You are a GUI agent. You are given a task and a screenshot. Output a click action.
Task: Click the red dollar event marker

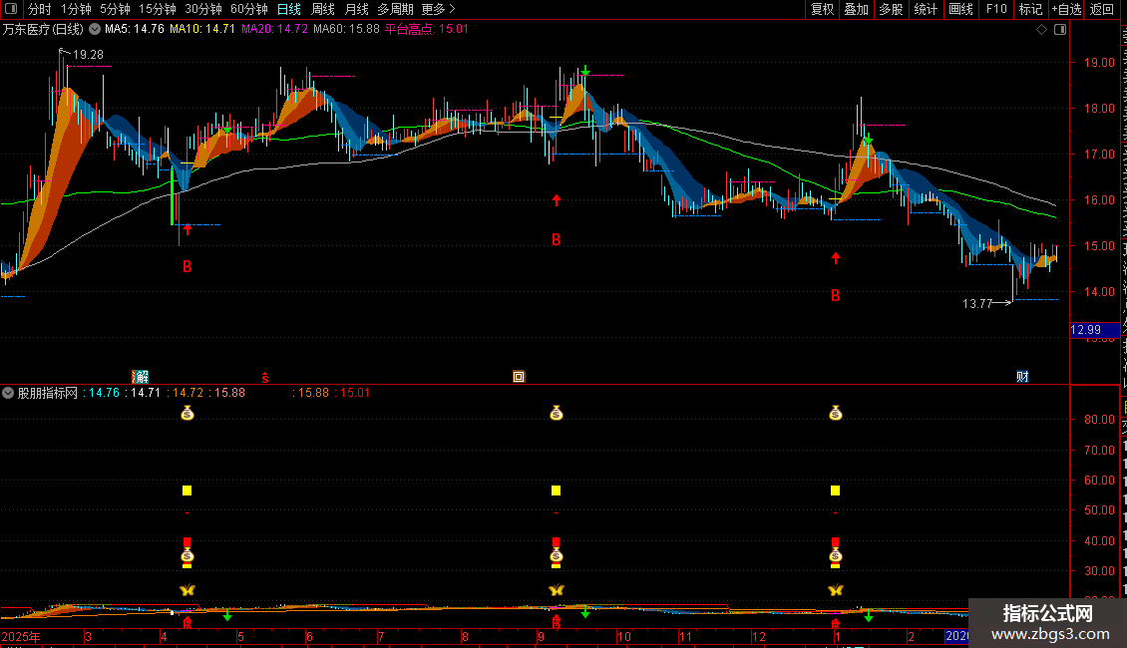[x=265, y=376]
